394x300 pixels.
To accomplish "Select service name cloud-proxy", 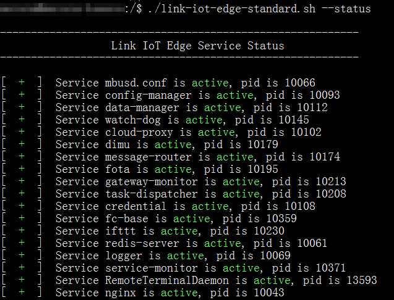I will (139, 132).
